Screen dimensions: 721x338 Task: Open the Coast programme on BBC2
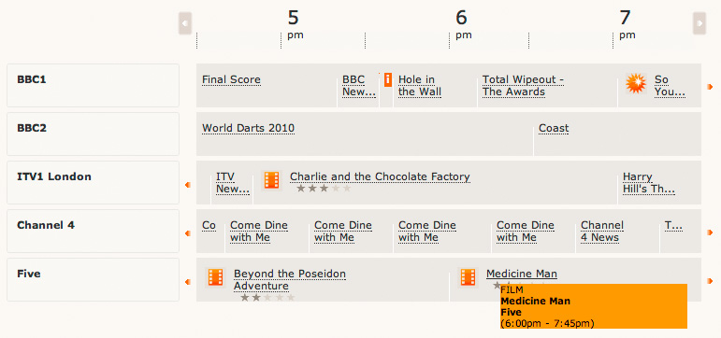pos(554,128)
